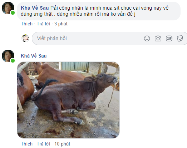Open Khá Về Sau's avatar on first comment

(8, 8)
